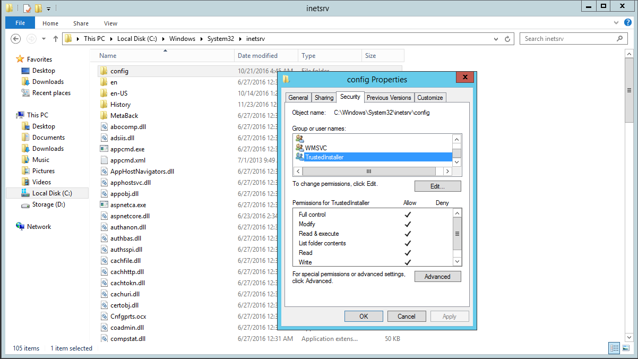This screenshot has height=359, width=638.
Task: Open the Home ribbon tab
Action: [50, 23]
